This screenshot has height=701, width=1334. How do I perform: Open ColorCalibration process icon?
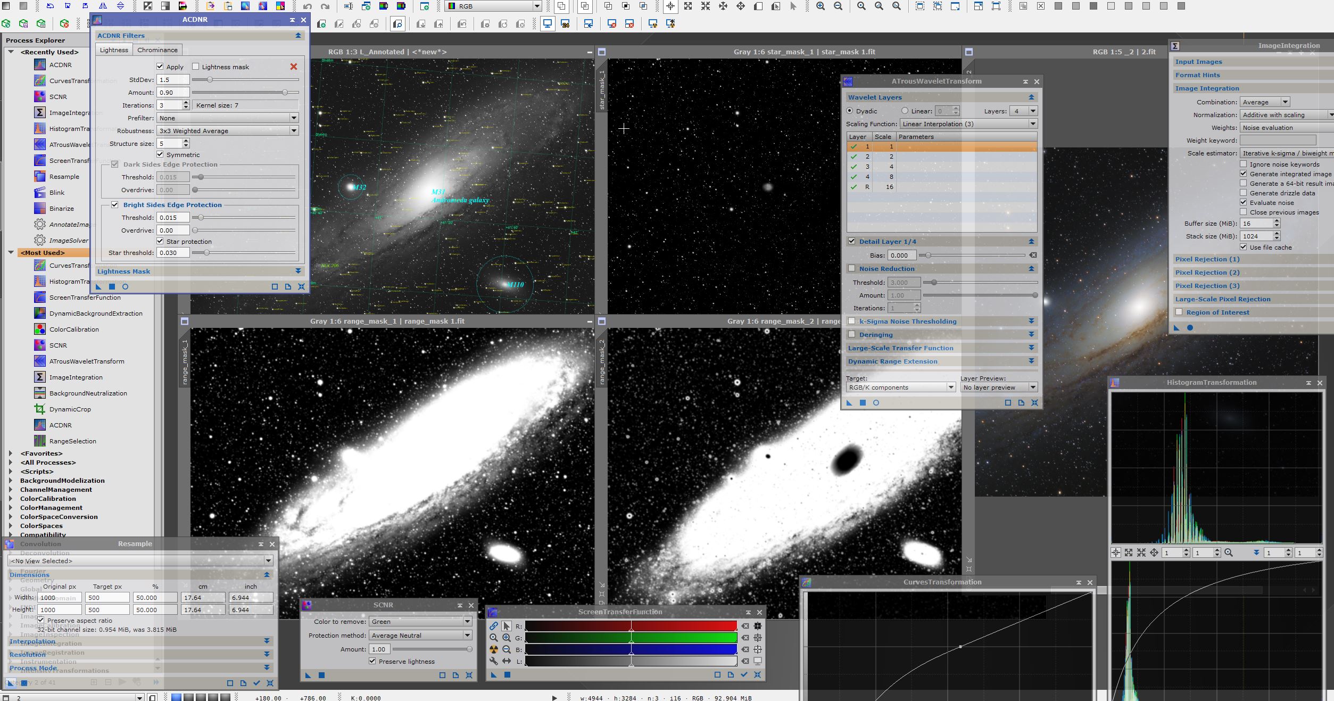[x=40, y=329]
